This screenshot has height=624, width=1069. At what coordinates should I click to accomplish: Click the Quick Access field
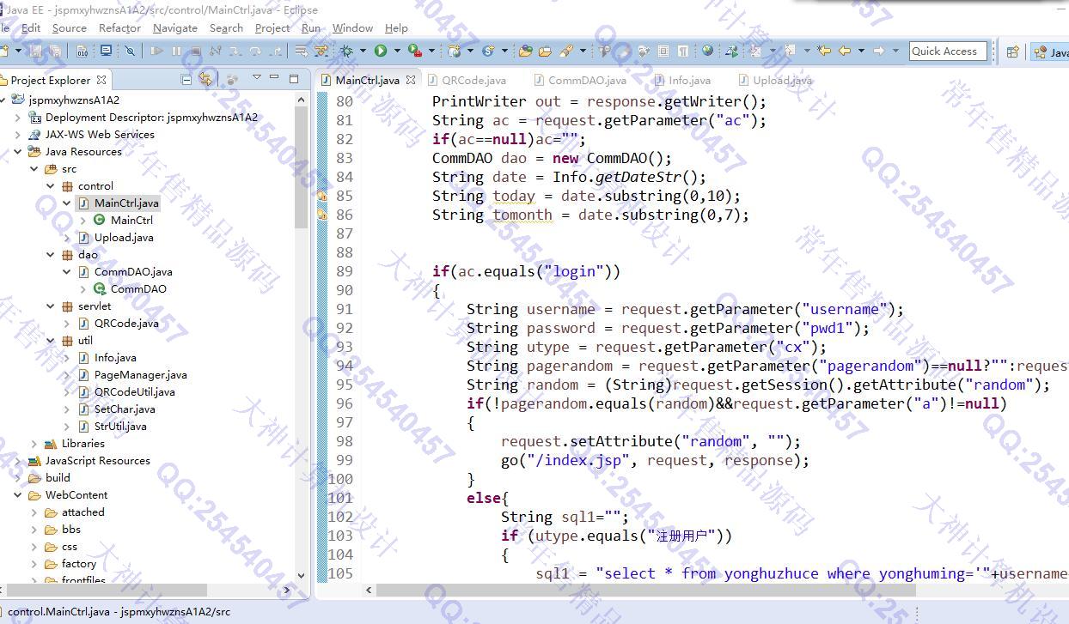coord(950,51)
